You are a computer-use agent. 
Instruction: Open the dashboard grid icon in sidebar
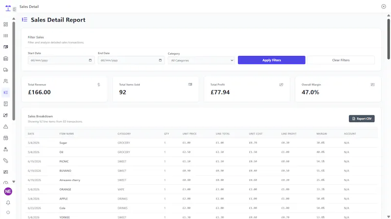(6, 24)
